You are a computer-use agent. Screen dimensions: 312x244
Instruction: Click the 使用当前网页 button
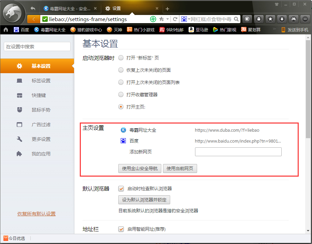tap(180, 168)
